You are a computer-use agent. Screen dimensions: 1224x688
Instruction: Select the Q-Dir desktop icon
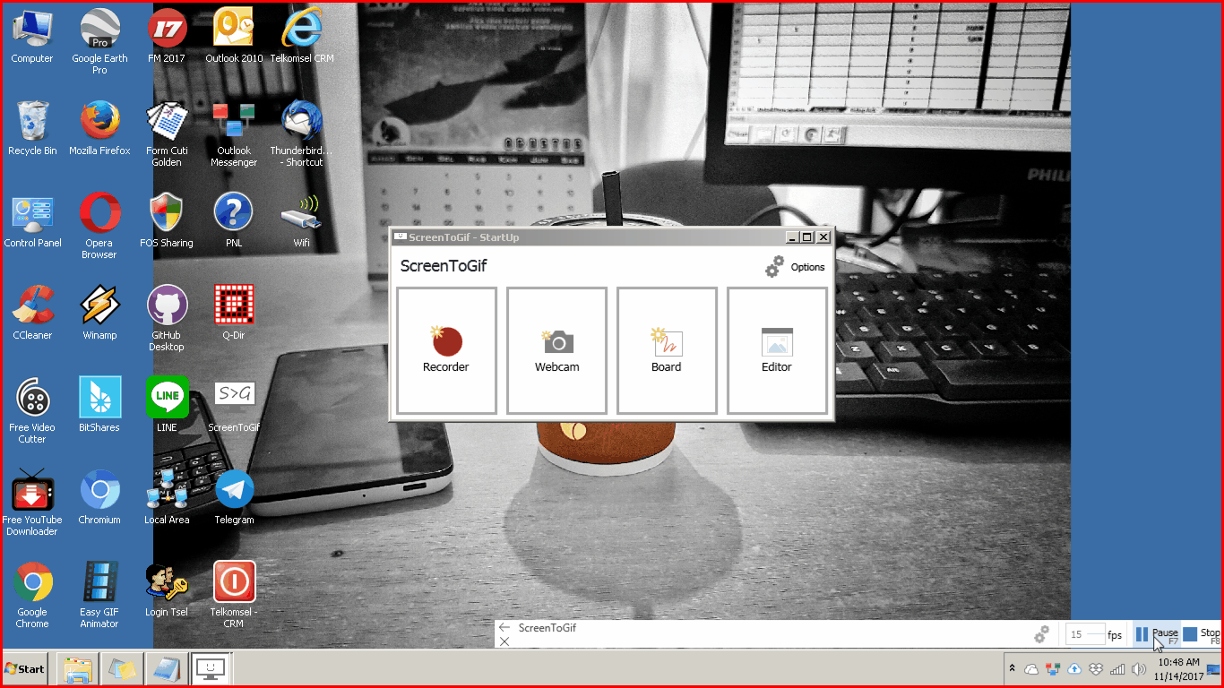(x=234, y=314)
